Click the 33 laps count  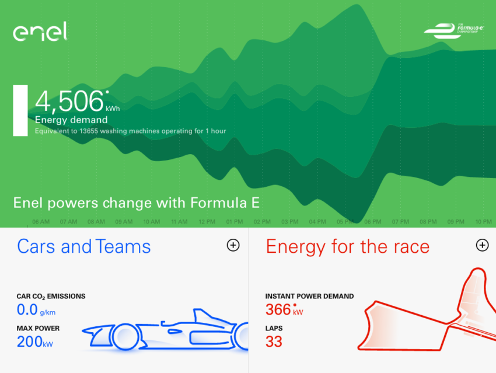point(274,341)
